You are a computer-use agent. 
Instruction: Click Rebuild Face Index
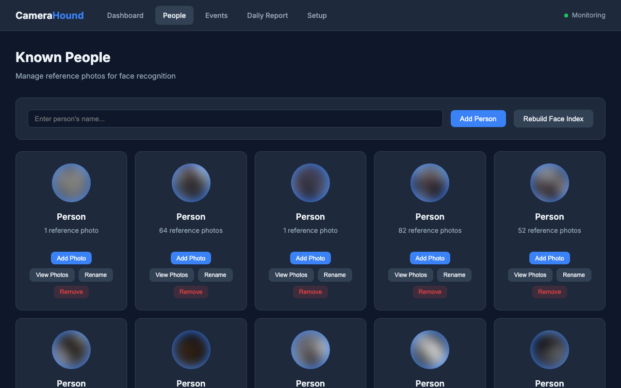(553, 118)
